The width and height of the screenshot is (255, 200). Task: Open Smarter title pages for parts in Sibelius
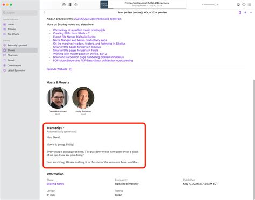(77, 47)
